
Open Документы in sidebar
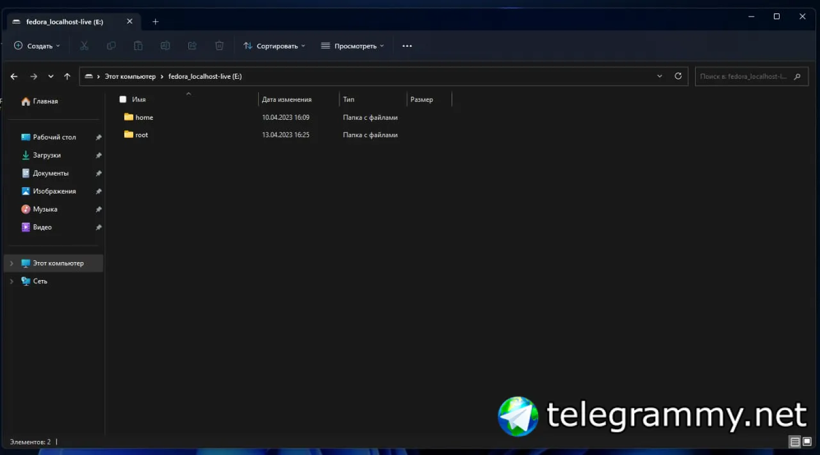pyautogui.click(x=45, y=173)
